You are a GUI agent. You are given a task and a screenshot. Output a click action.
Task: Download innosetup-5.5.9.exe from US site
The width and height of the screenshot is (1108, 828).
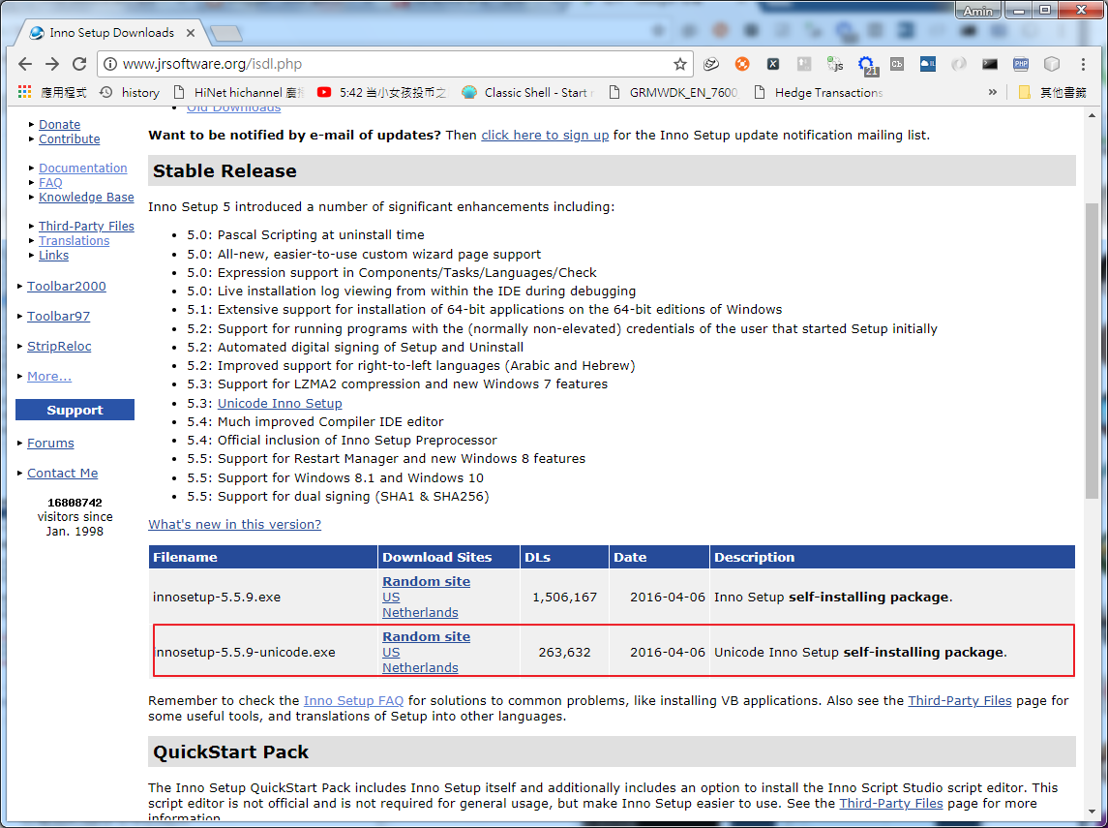tap(391, 597)
